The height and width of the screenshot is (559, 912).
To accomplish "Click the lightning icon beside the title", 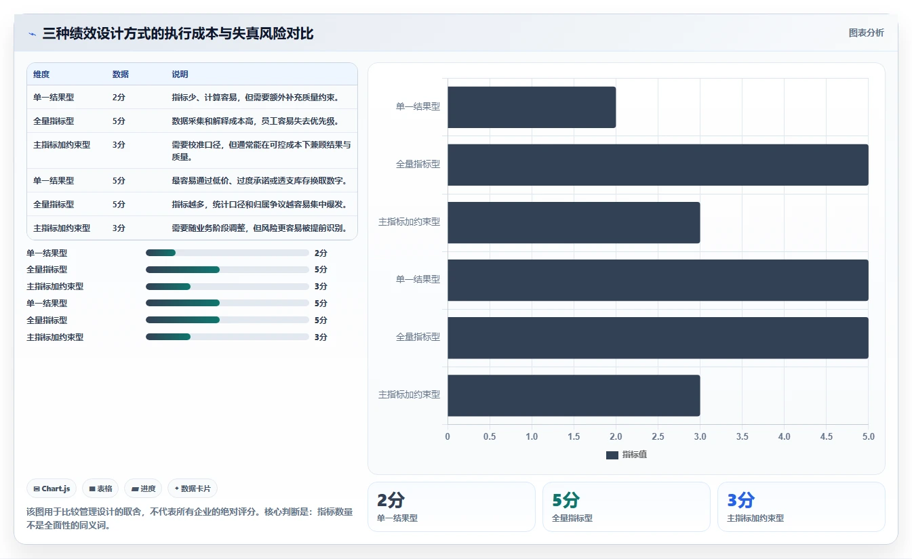I will point(32,34).
